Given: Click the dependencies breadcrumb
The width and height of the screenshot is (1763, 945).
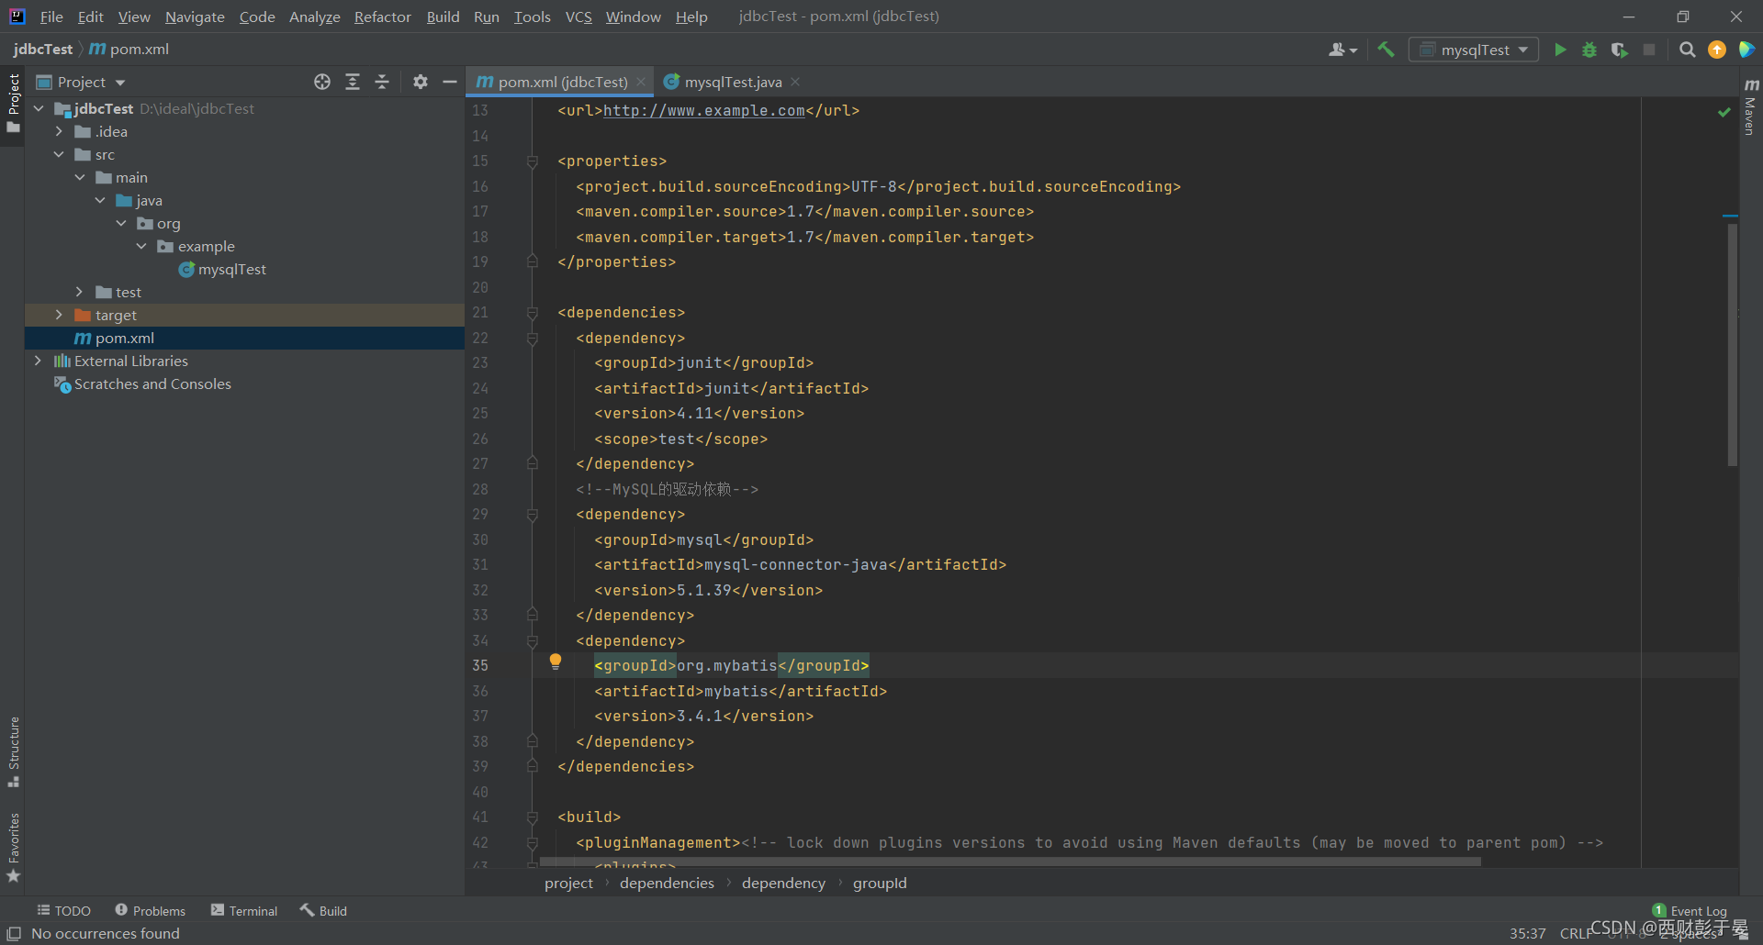Looking at the screenshot, I should point(667,883).
